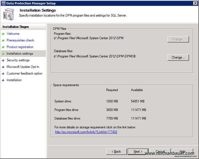Close the Data Protection Manager Setup window
199x159 pixels.
coord(195,3)
